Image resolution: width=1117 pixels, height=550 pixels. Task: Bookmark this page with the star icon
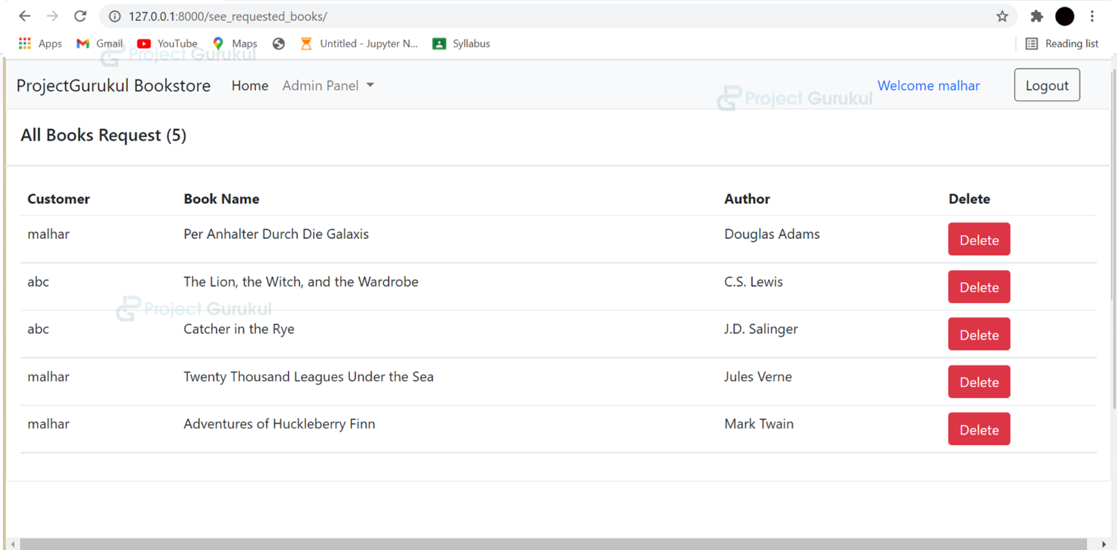click(x=1002, y=15)
